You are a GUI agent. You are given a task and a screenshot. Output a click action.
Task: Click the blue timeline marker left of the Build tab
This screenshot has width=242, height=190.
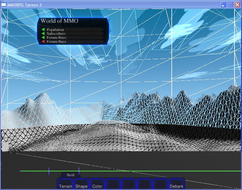click(49, 171)
